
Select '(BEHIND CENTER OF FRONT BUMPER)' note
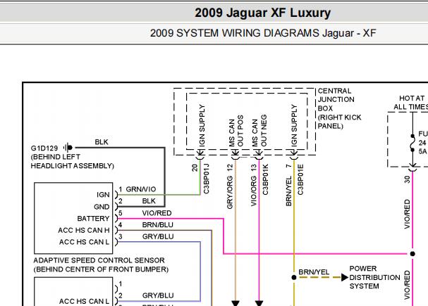(x=101, y=269)
